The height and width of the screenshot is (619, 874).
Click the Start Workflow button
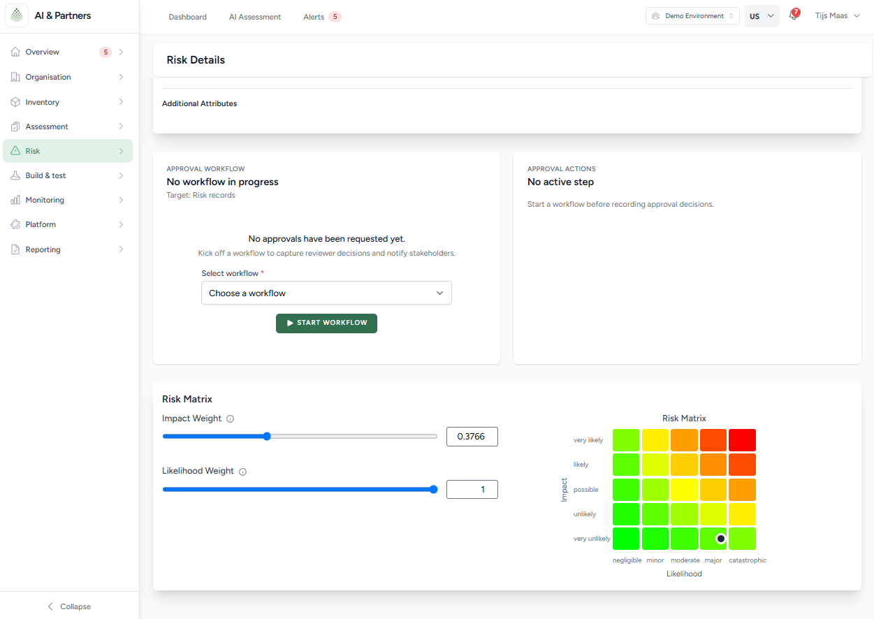326,323
